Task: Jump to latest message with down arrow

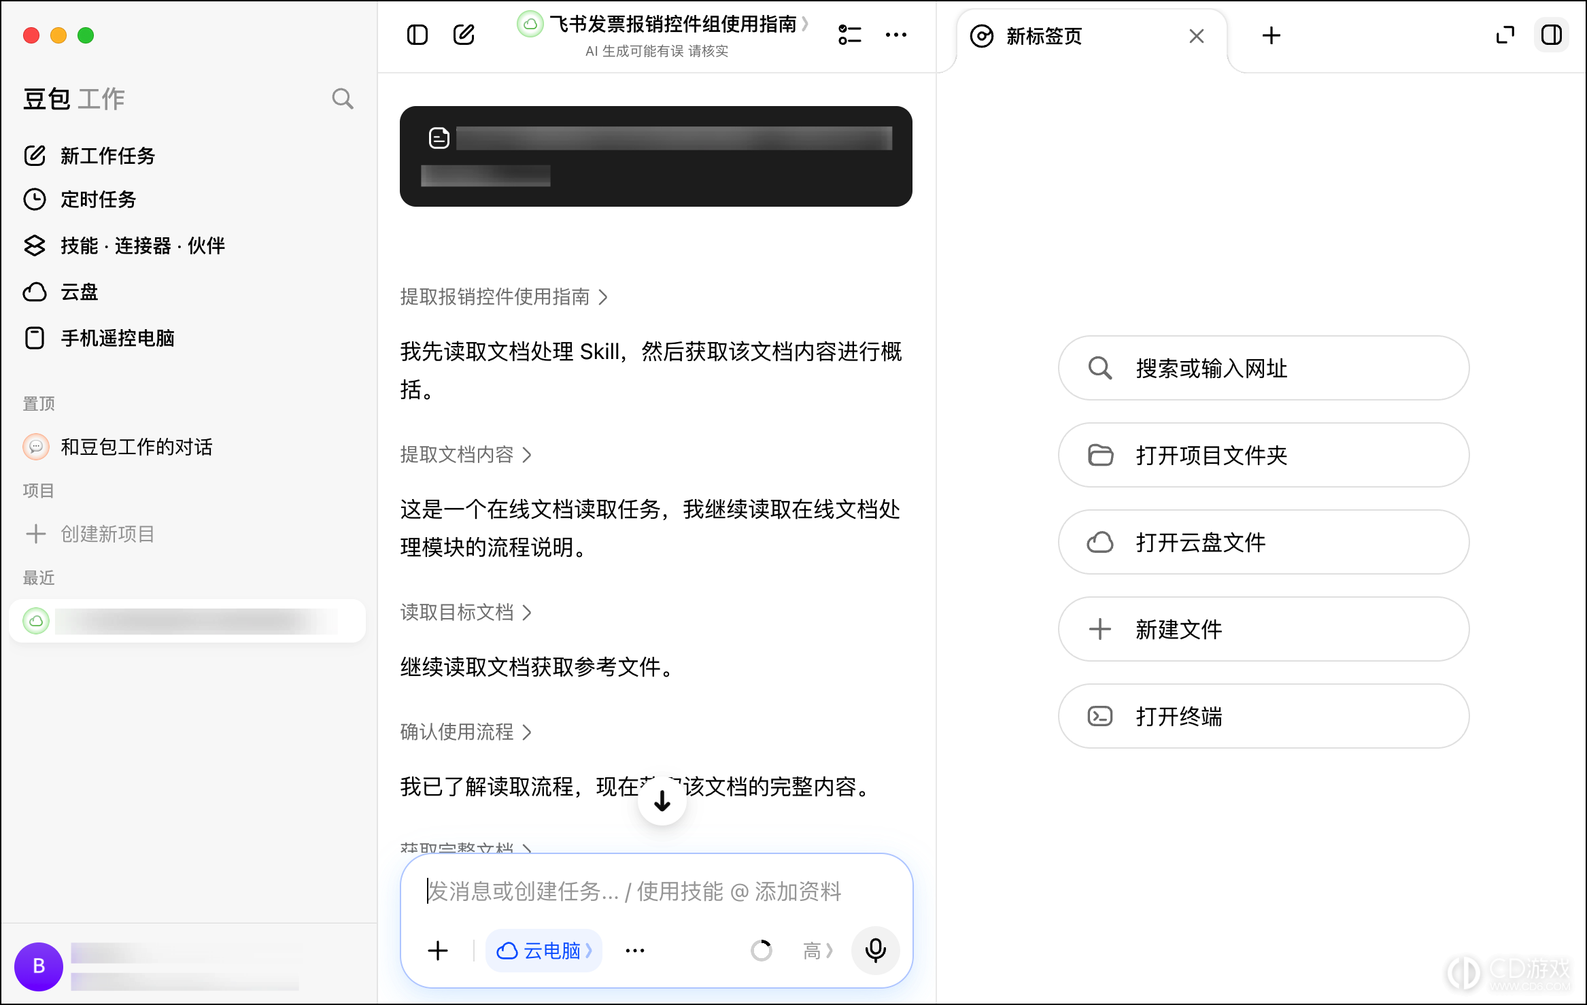Action: [x=662, y=801]
